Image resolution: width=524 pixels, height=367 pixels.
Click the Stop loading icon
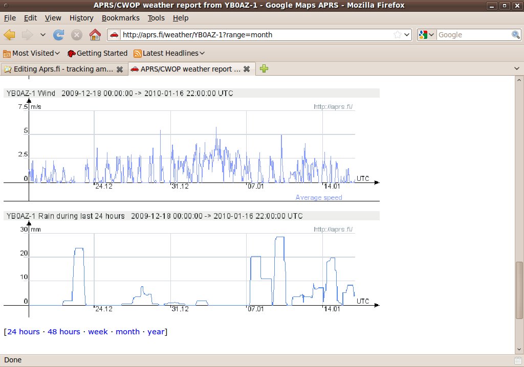(x=77, y=35)
